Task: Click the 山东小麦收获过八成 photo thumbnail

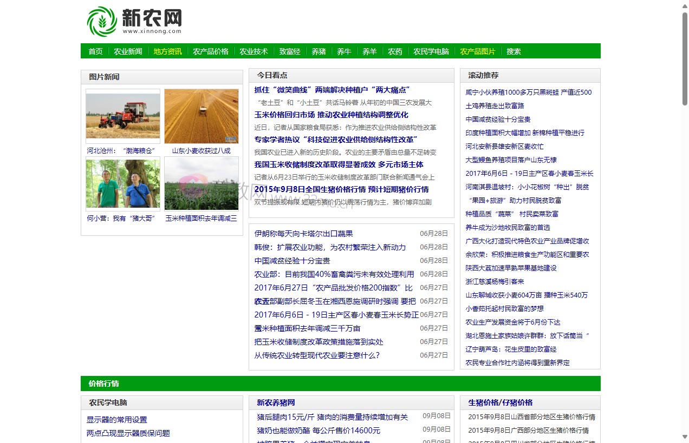Action: (x=201, y=115)
